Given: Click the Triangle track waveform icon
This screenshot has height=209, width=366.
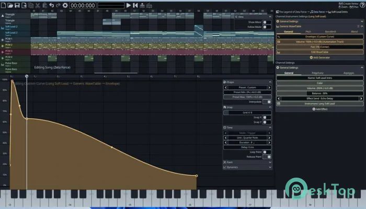Looking at the screenshot, I should 3,16.
